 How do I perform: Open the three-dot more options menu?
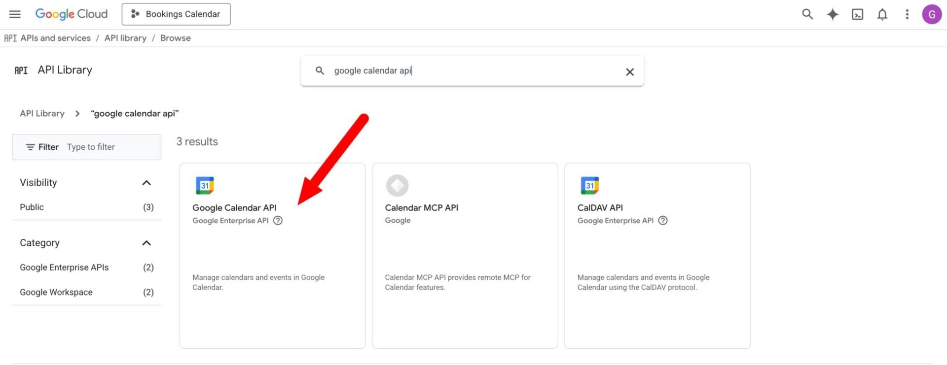[x=907, y=14]
